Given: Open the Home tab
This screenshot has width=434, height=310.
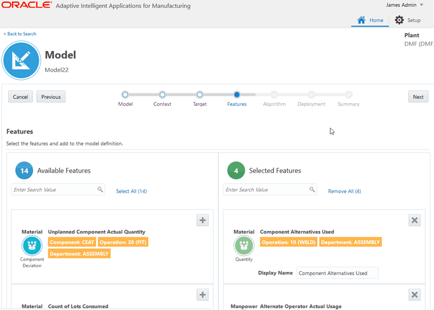Looking at the screenshot, I should [370, 20].
